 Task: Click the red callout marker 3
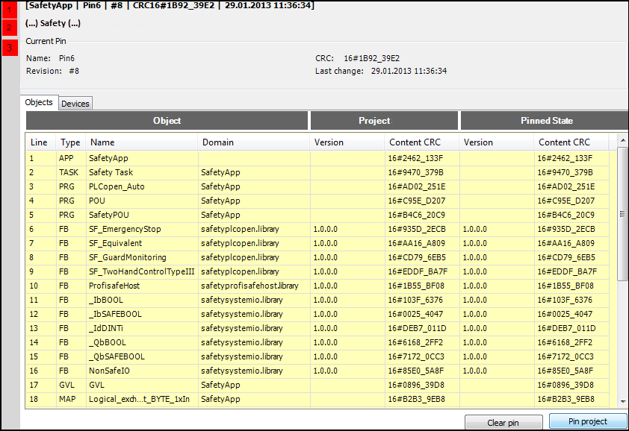(8, 46)
